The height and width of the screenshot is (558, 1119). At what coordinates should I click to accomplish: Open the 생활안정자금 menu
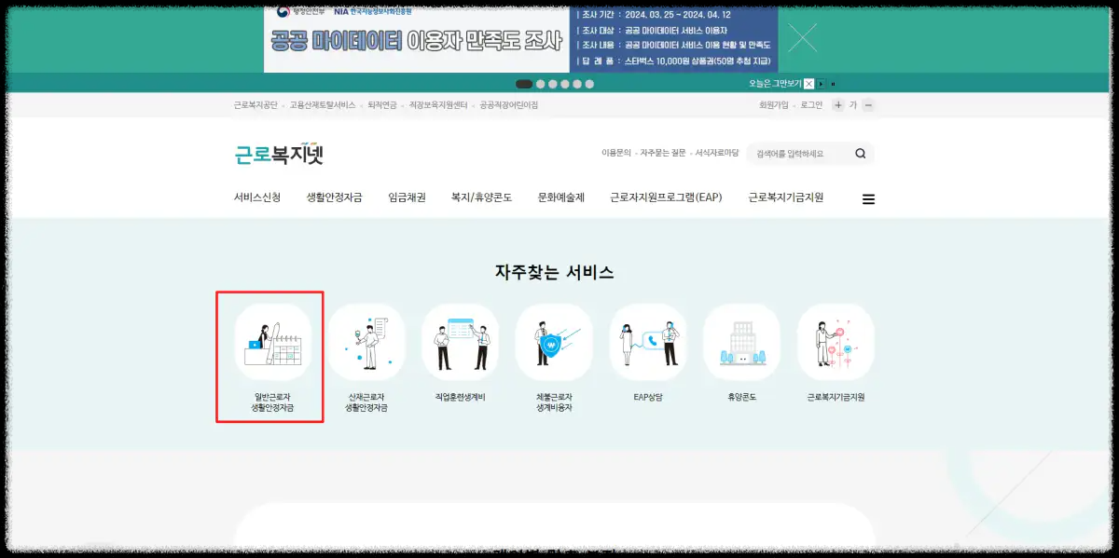(x=334, y=197)
